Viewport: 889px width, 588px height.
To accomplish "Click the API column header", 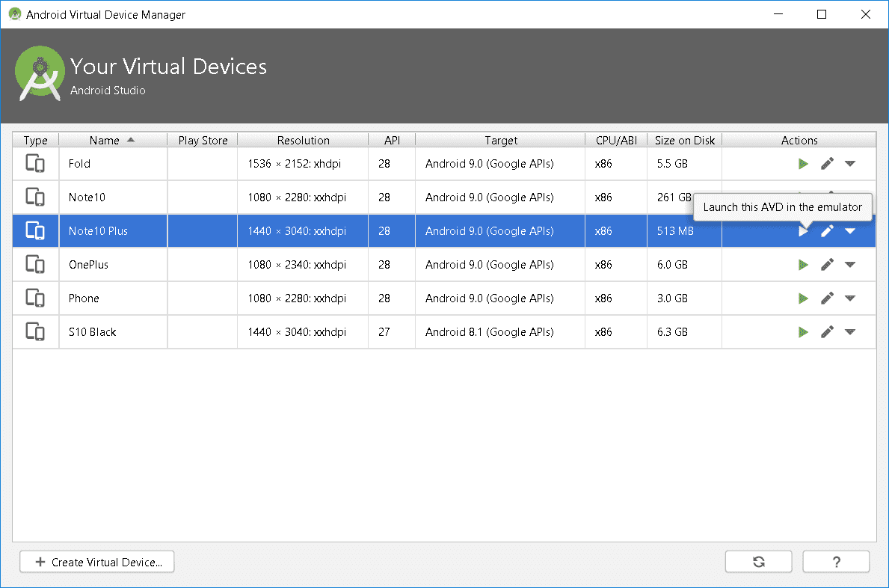I will coord(391,140).
